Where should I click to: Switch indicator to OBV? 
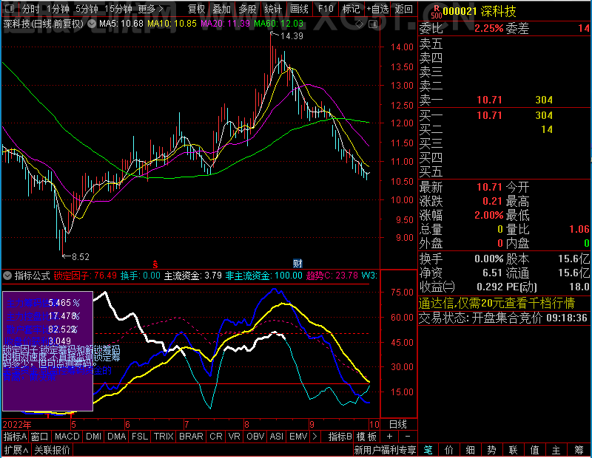click(255, 437)
